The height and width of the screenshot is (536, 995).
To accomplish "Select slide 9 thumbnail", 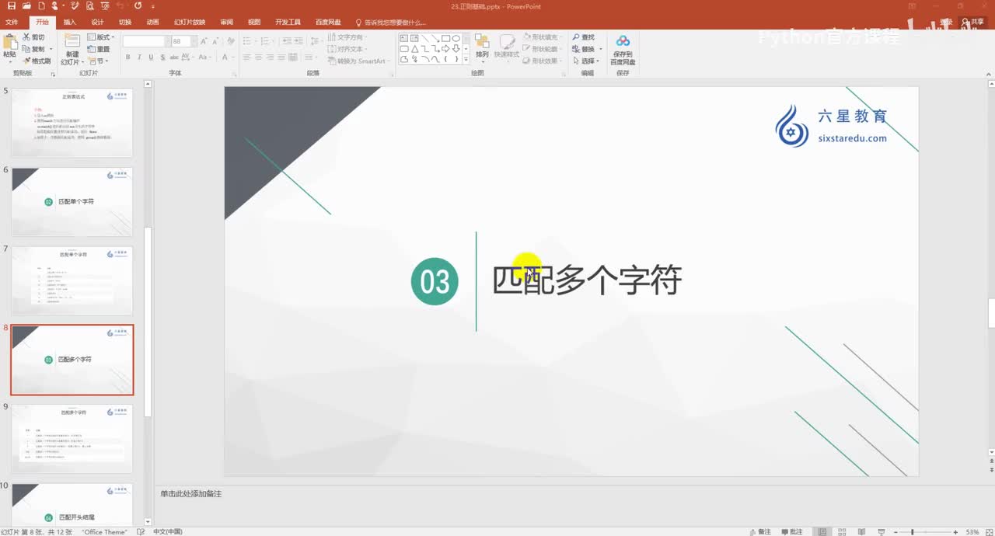I will point(72,439).
